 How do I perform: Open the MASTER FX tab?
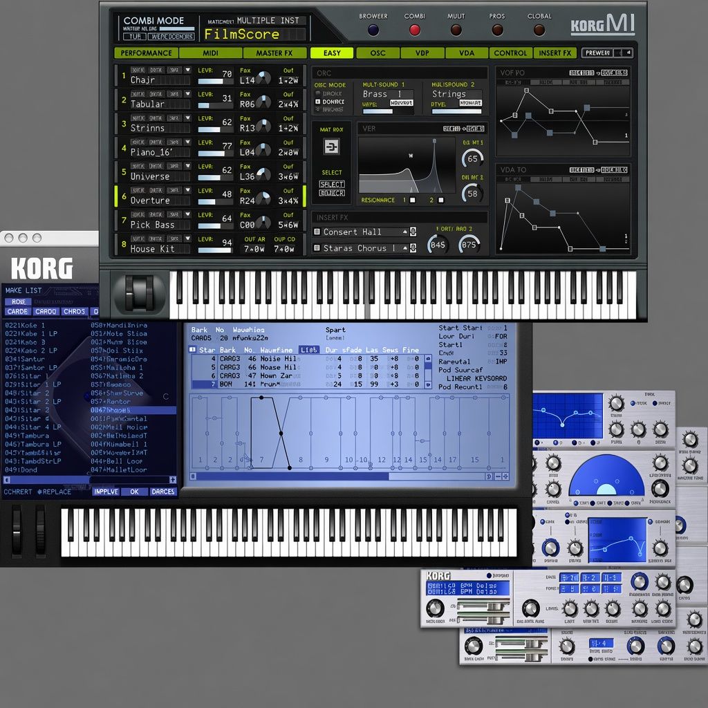(x=274, y=53)
